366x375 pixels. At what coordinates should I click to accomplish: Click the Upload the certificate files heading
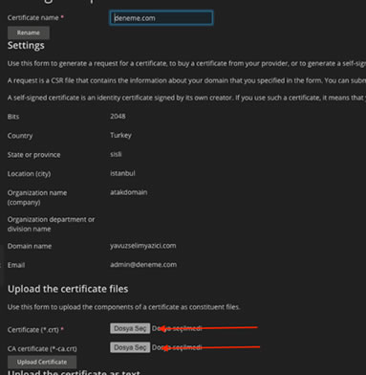[x=68, y=289]
